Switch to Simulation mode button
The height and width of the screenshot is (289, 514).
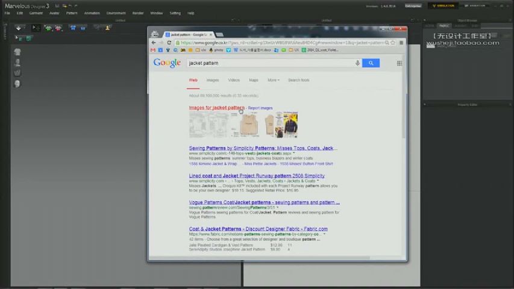click(443, 6)
